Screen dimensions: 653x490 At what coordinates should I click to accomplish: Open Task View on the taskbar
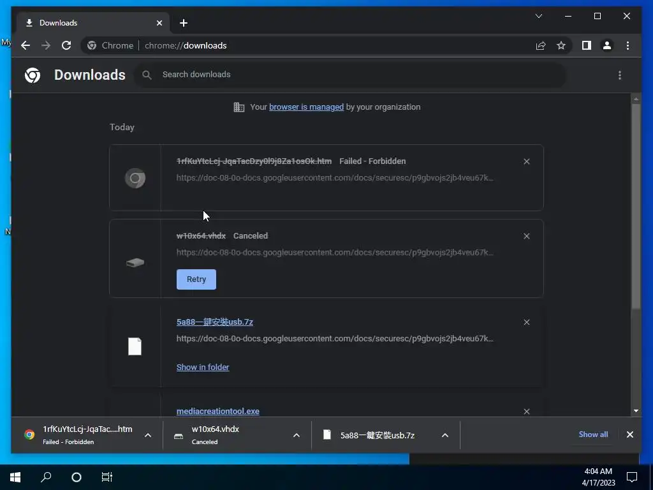point(107,477)
